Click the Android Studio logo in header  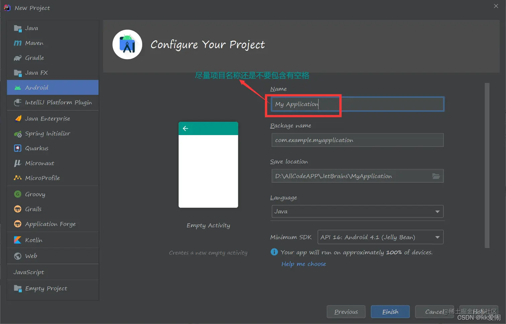point(127,44)
